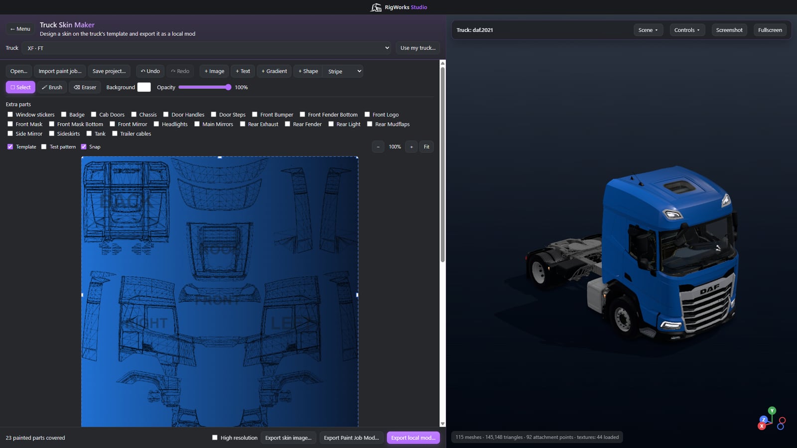The height and width of the screenshot is (448, 797).
Task: Select the Brush tool
Action: pos(52,87)
